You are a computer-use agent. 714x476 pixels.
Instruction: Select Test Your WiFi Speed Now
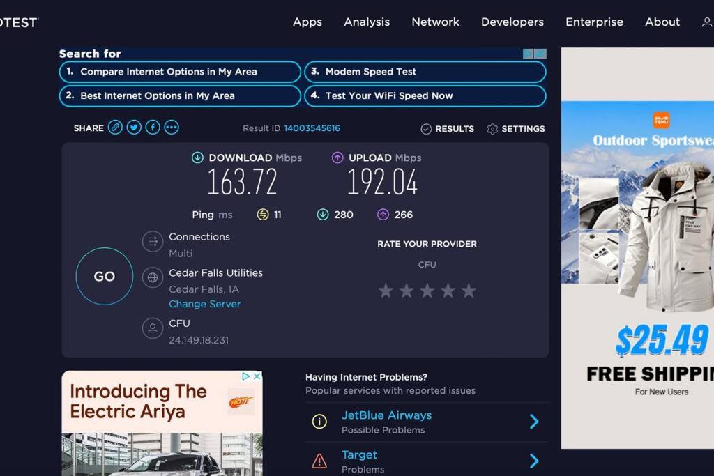point(425,96)
